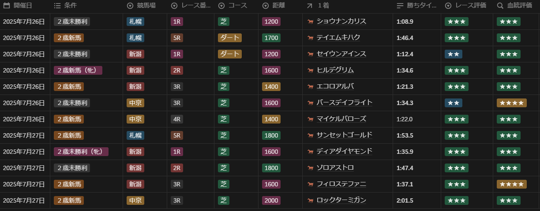Click the calendar icon beside 開催日 header
Screen dimensions: 540x211
(7, 6)
